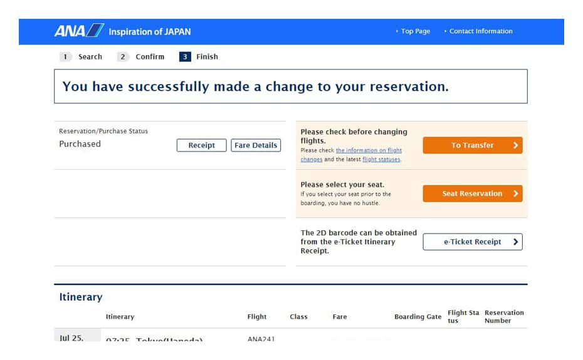Follow the information on flight changes link
Viewport: 583px width, 360px height.
pyautogui.click(x=369, y=151)
